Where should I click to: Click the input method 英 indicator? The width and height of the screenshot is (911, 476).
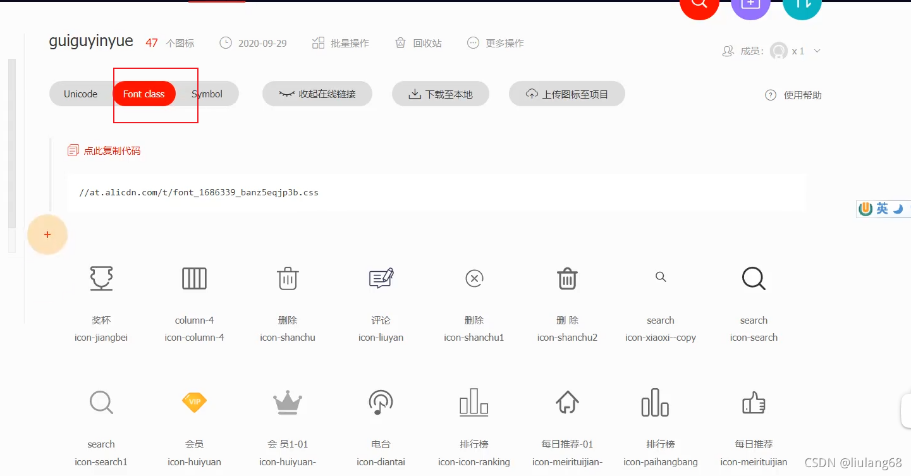tap(882, 209)
